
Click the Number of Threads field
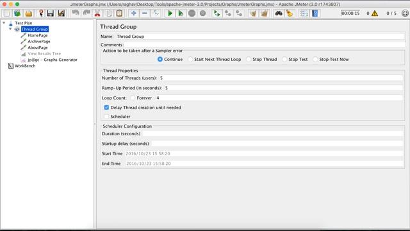point(281,78)
